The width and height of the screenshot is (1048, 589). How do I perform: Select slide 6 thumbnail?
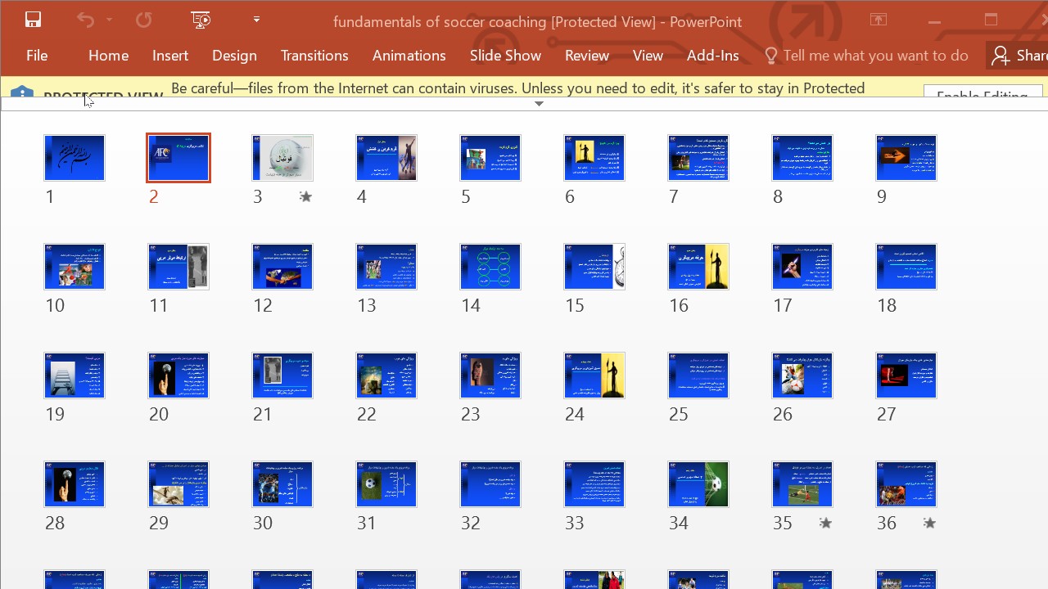[594, 158]
